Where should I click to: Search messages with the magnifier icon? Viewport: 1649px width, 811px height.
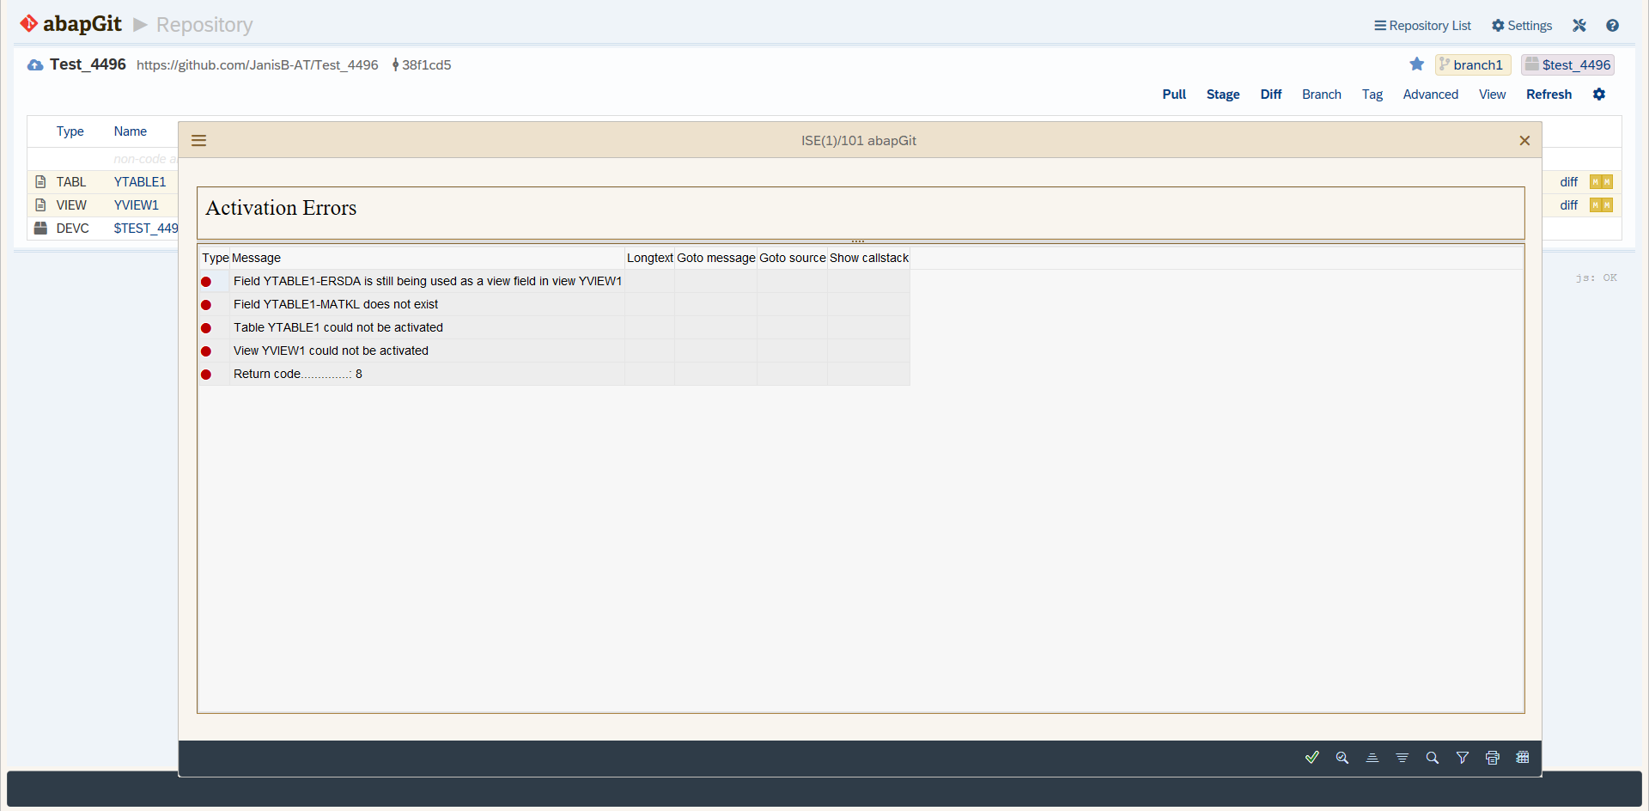[1433, 758]
